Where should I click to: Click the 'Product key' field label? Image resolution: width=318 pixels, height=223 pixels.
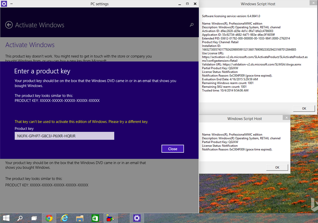click(24, 128)
